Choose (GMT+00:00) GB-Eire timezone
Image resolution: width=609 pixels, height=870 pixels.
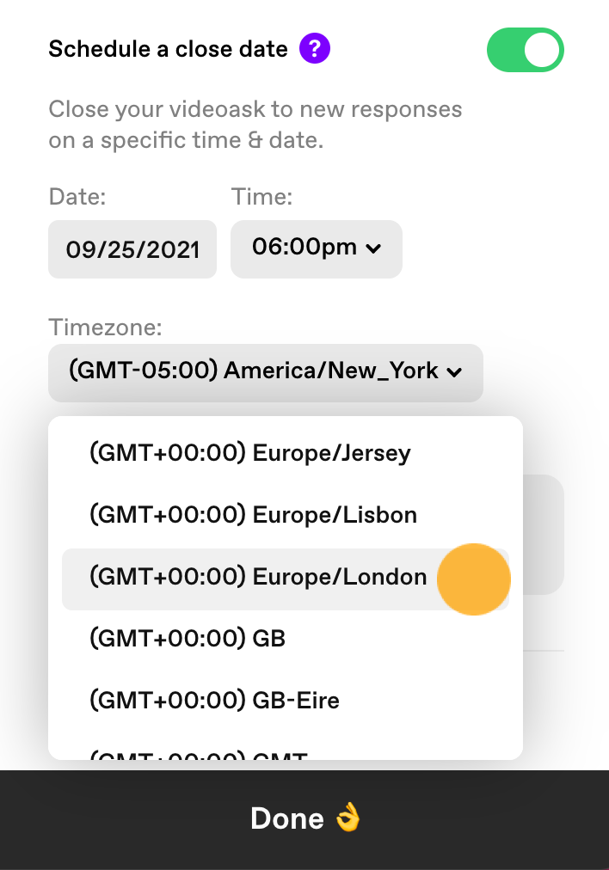pyautogui.click(x=286, y=701)
